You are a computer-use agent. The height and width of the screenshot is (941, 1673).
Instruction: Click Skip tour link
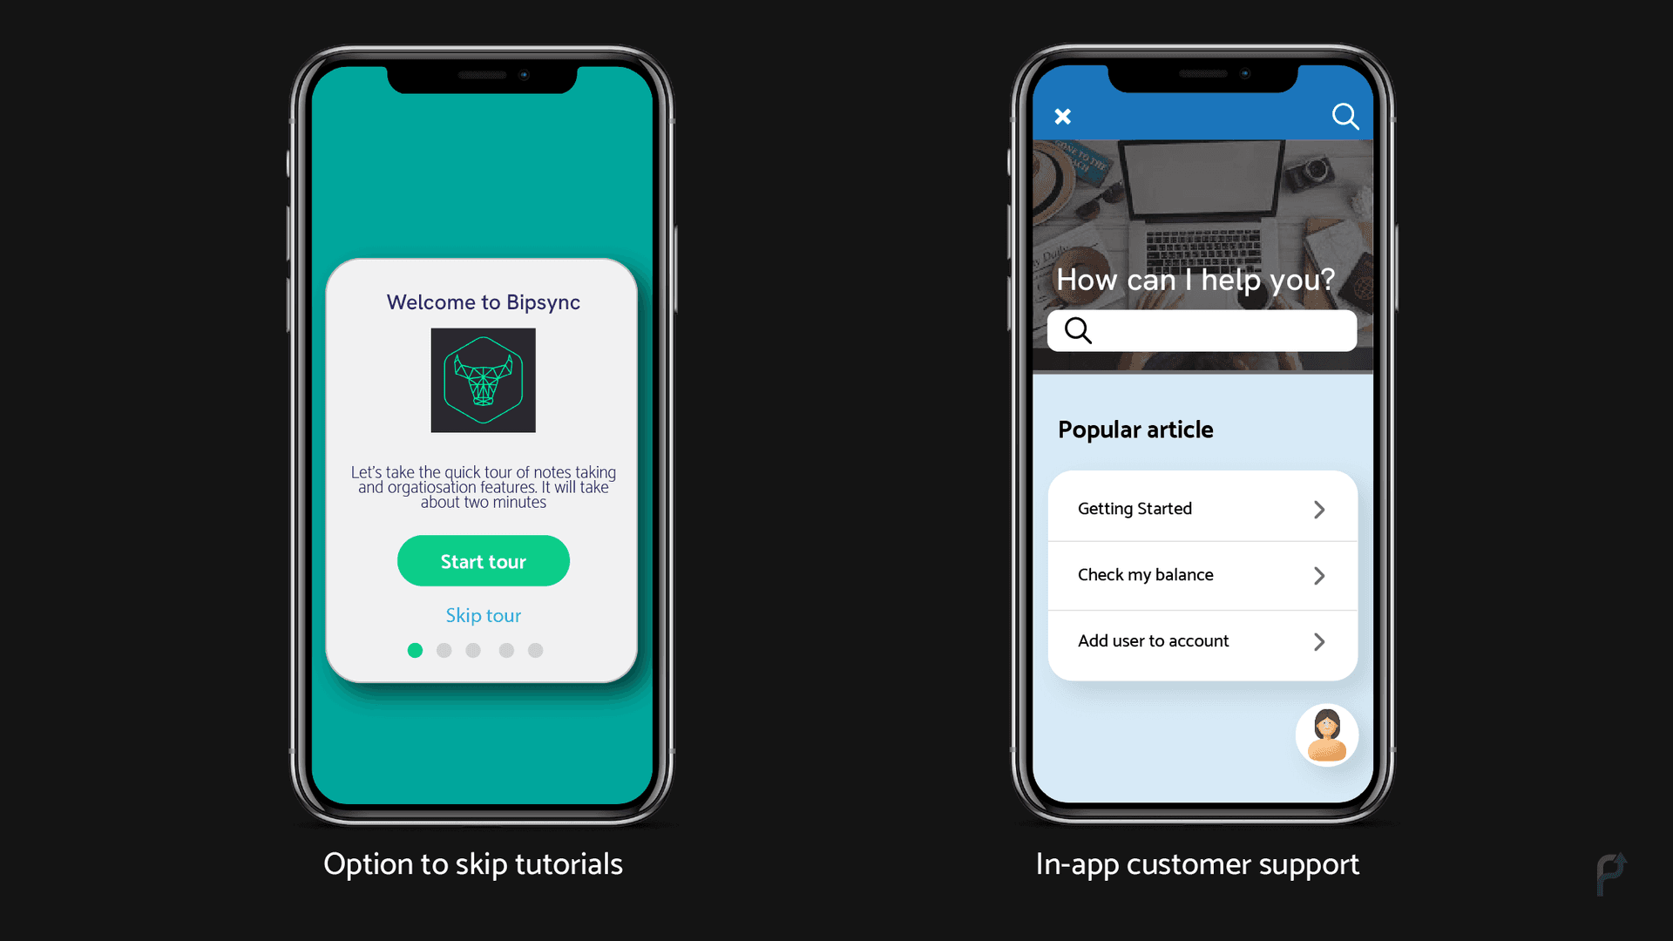[483, 614]
